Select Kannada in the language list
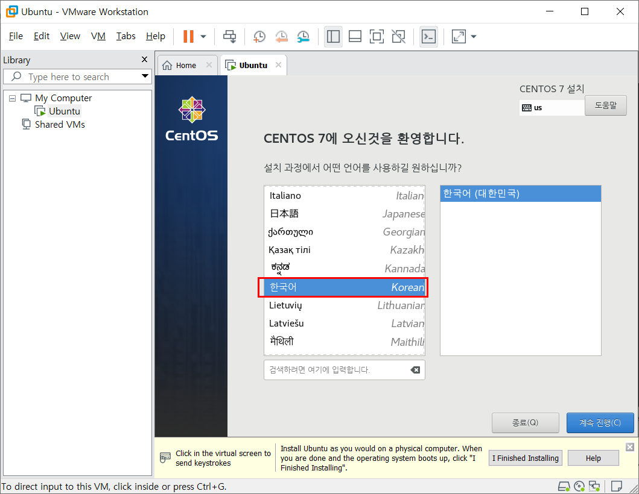 (345, 268)
